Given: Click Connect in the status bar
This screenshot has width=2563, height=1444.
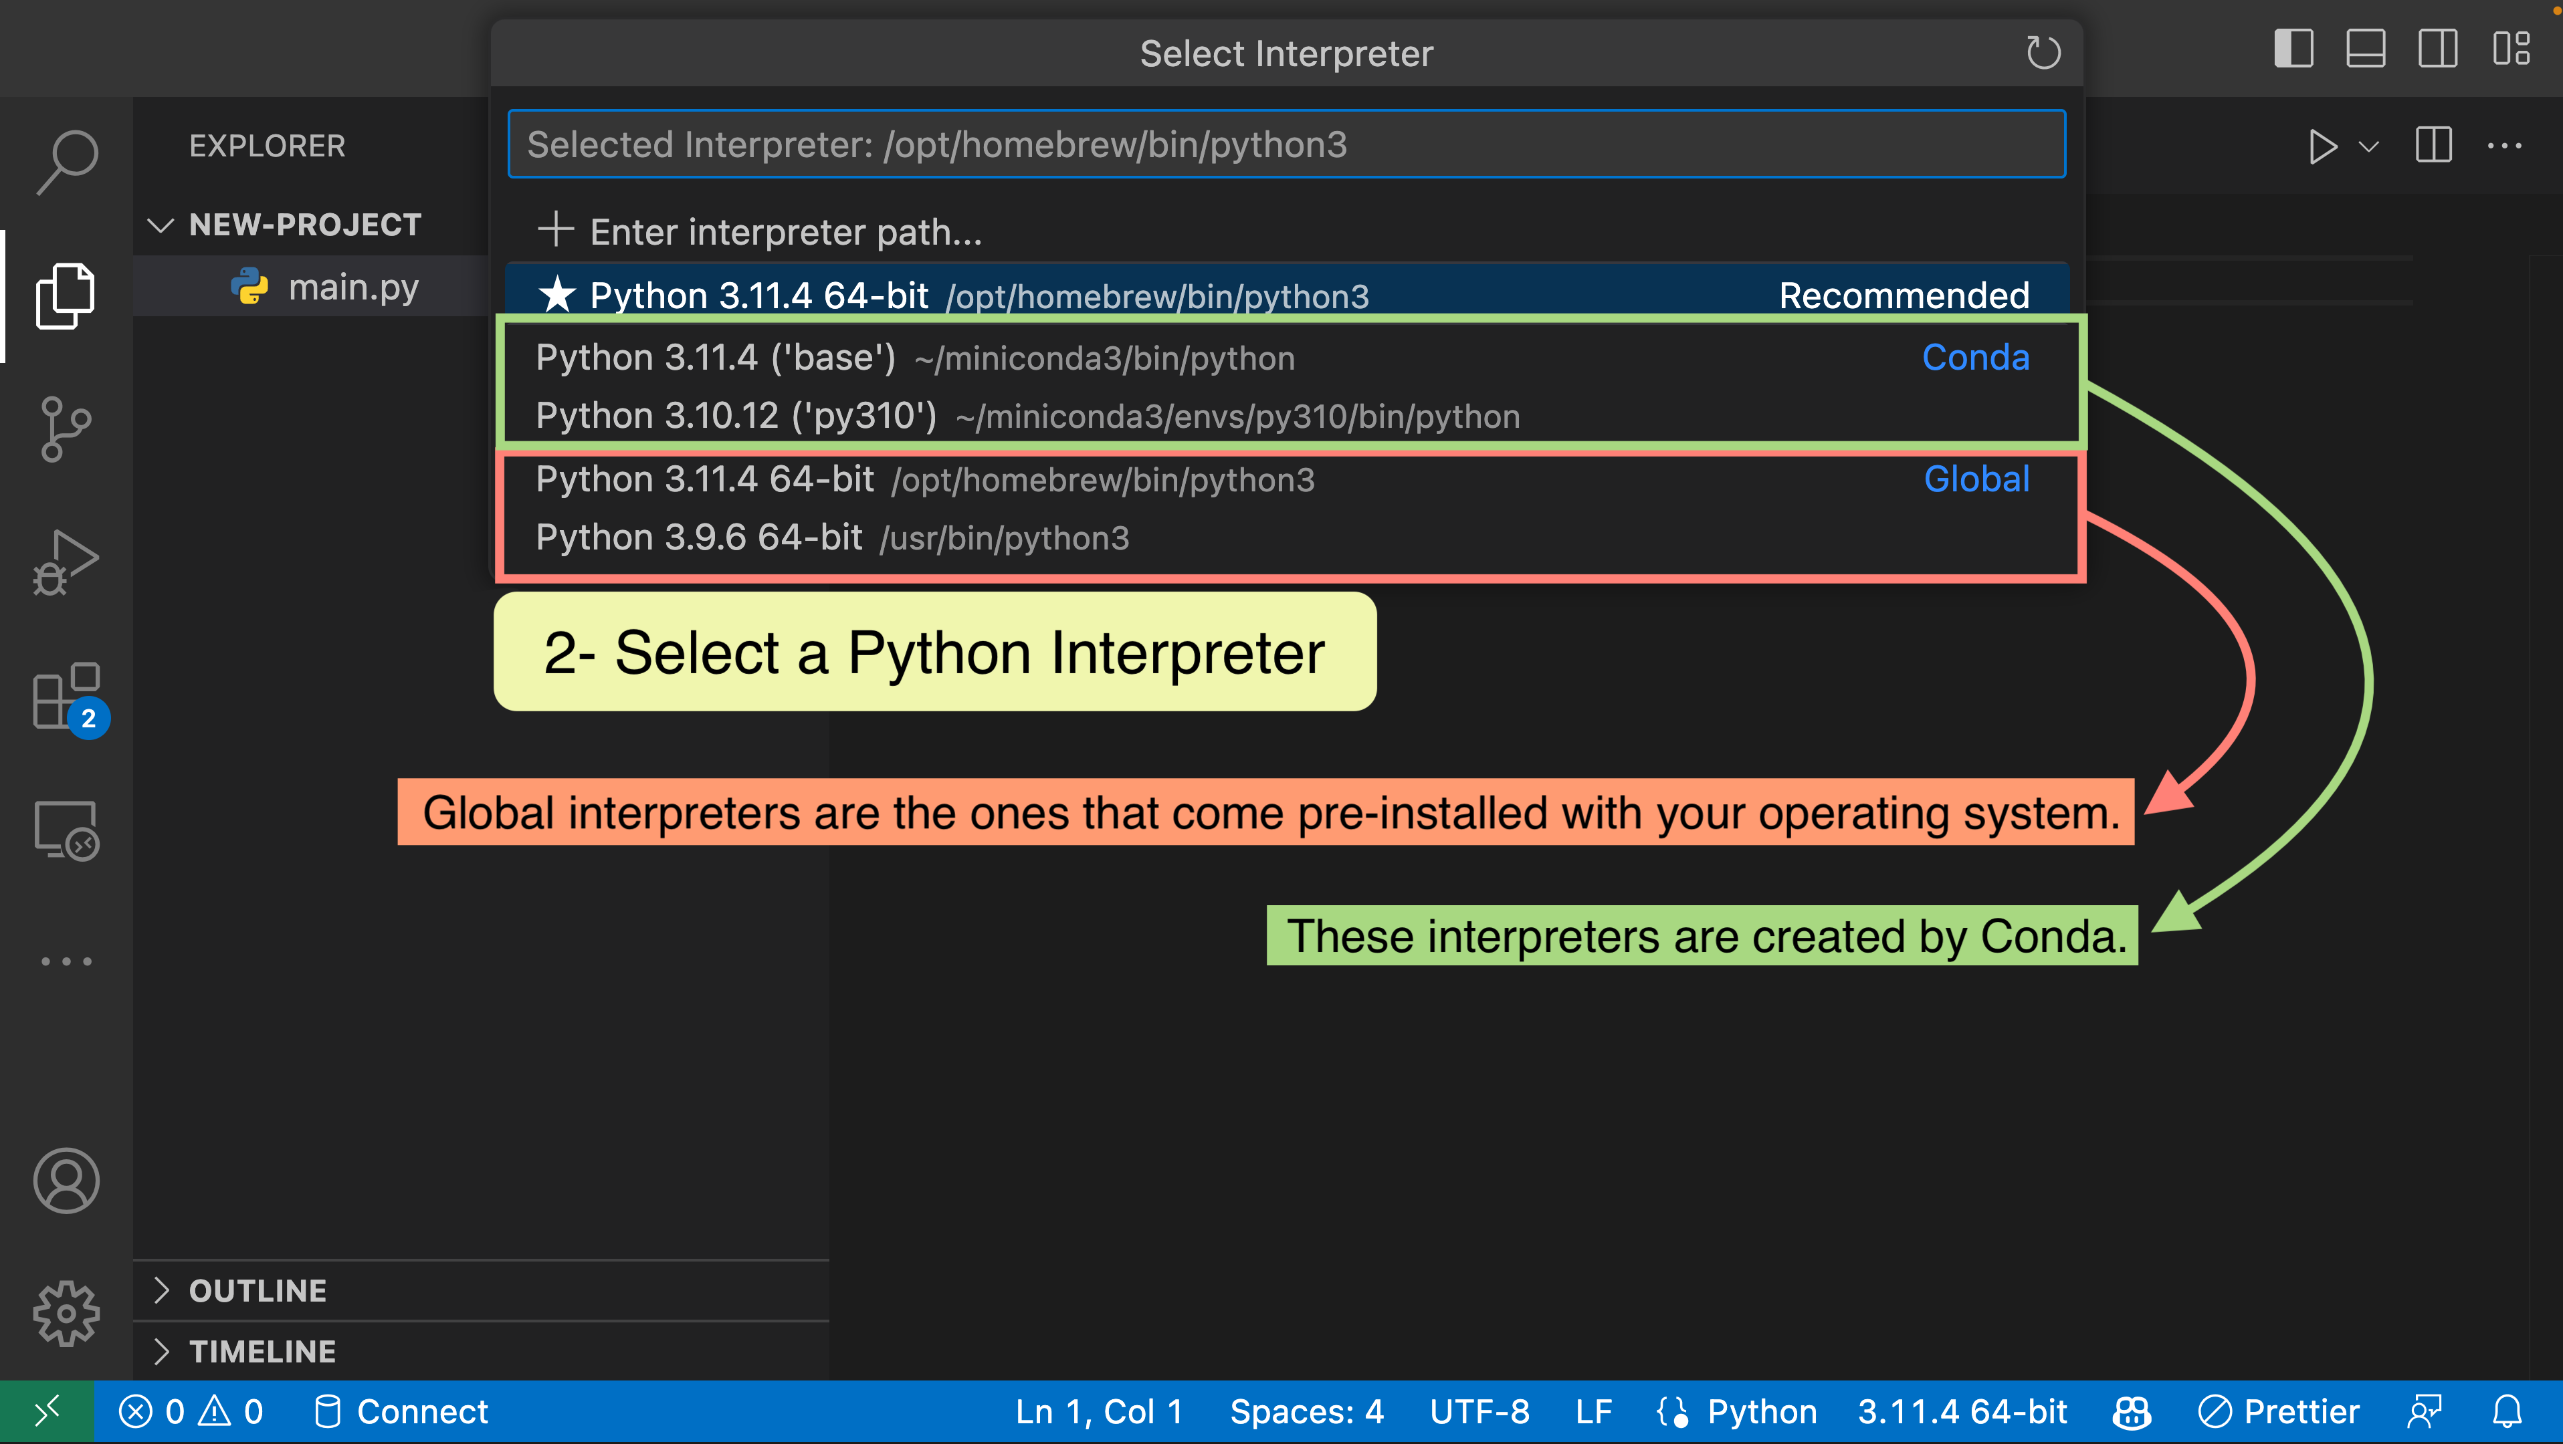Looking at the screenshot, I should (x=401, y=1411).
